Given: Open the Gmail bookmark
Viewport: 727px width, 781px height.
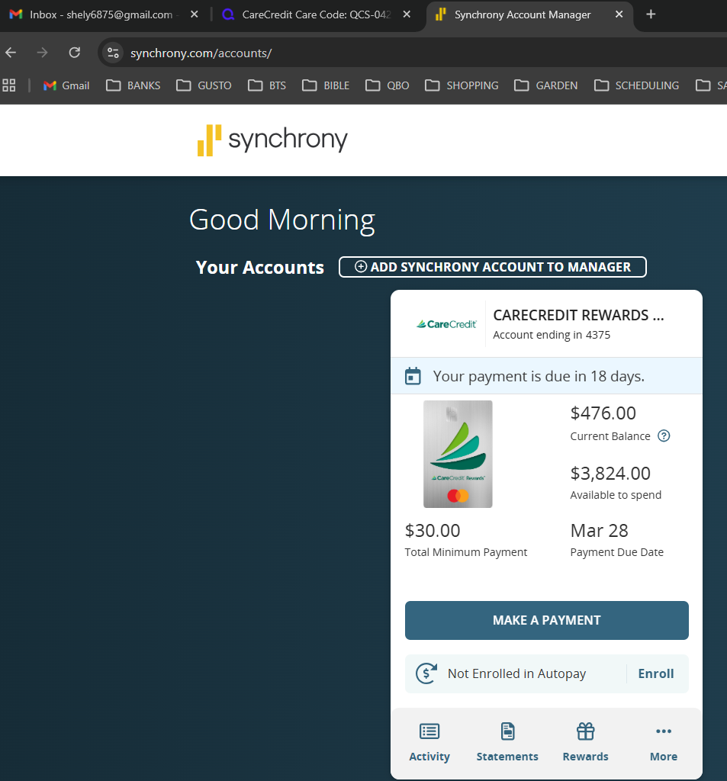Looking at the screenshot, I should coord(66,85).
